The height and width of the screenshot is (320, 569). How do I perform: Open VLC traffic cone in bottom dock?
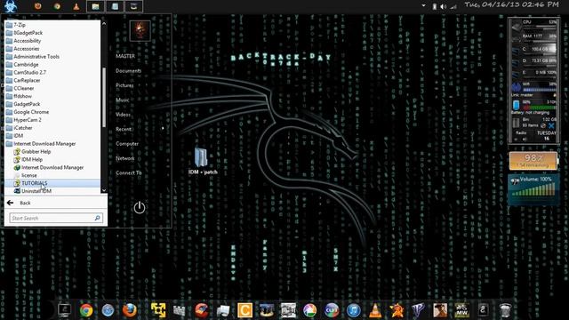click(375, 310)
